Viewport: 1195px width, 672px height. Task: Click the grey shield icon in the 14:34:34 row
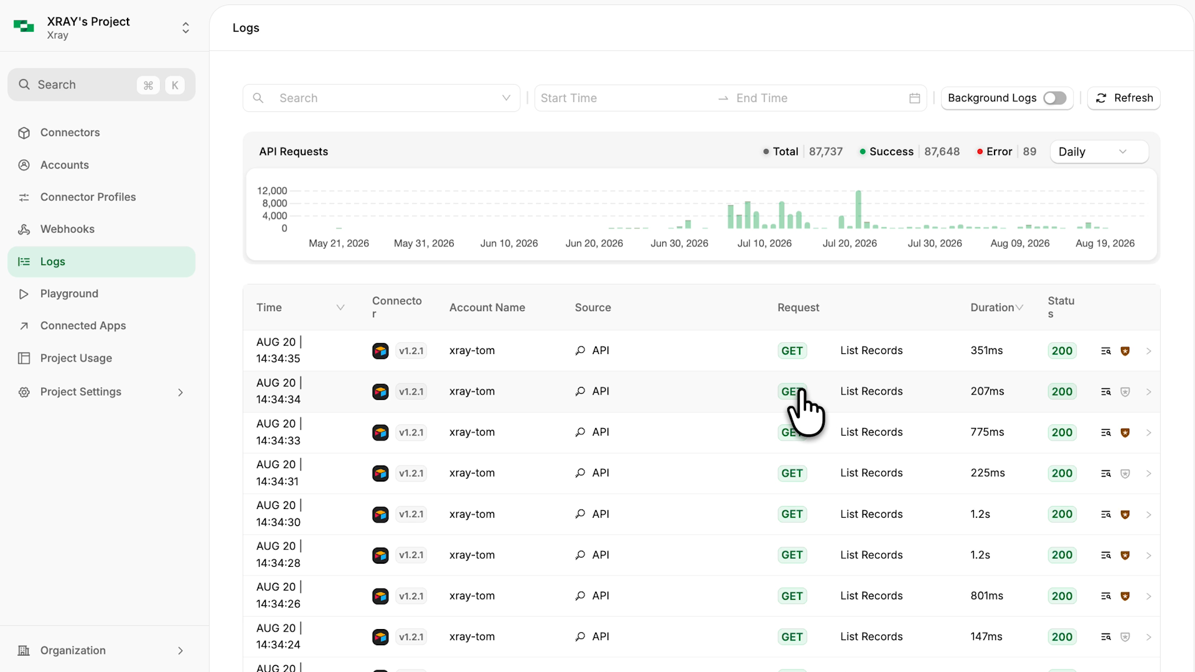click(x=1125, y=392)
